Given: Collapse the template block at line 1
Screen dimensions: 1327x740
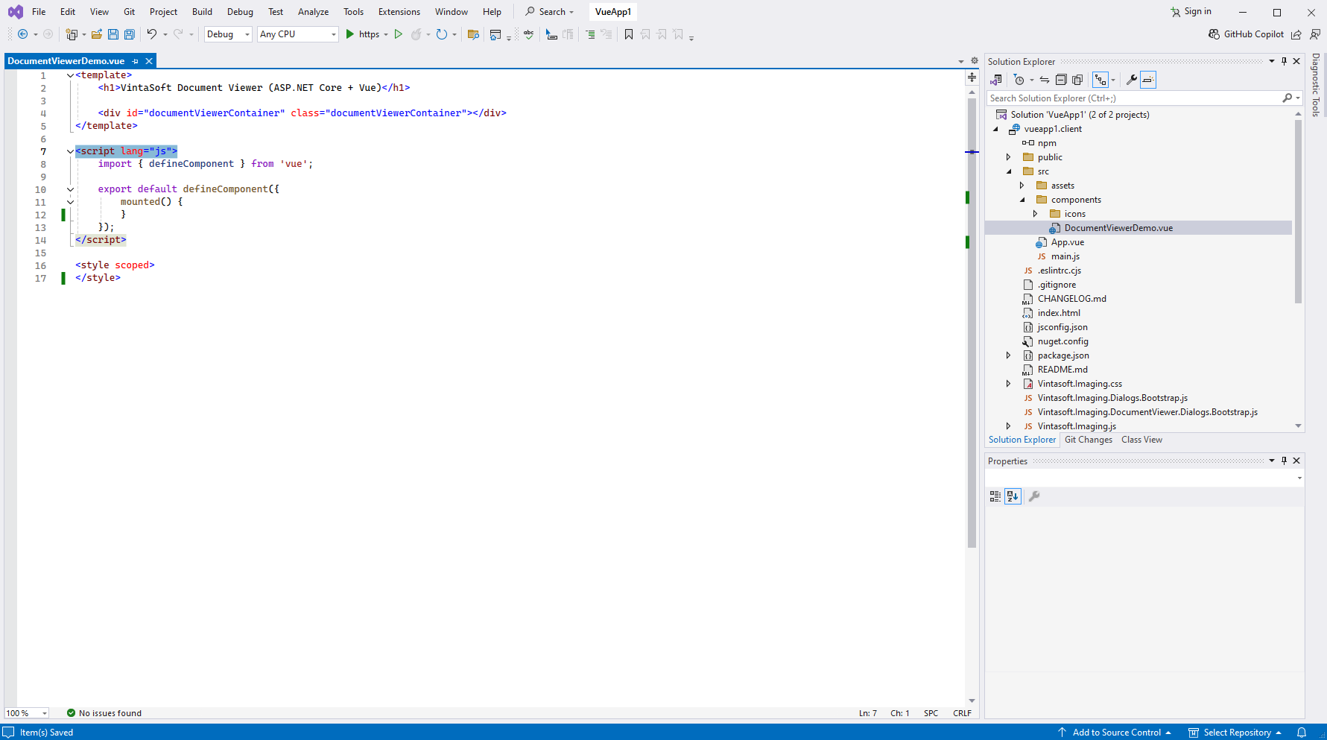Looking at the screenshot, I should click(70, 75).
